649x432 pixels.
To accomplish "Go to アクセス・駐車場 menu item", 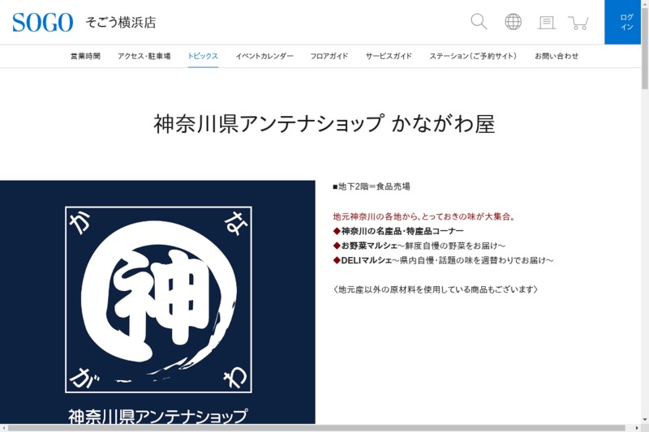I will coord(144,56).
